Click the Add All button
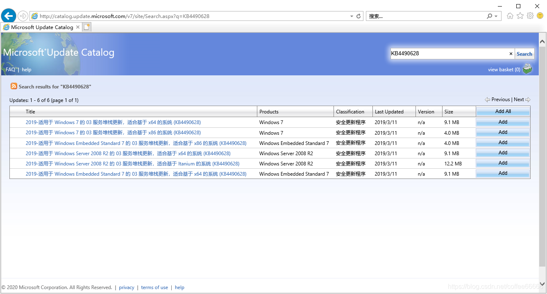The height and width of the screenshot is (294, 547). (x=503, y=111)
